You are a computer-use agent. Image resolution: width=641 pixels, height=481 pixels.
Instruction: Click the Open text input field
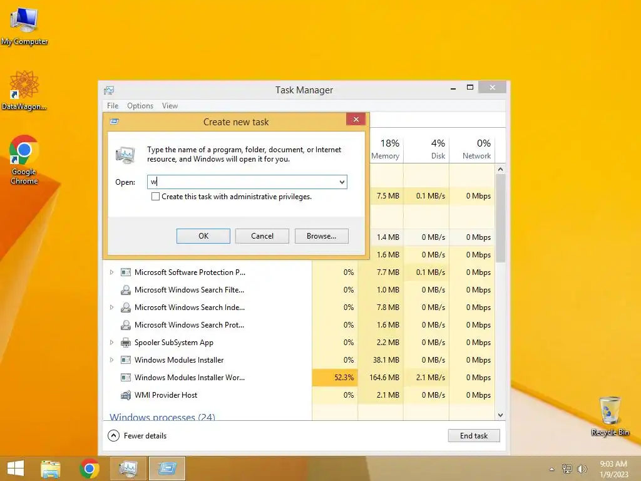(242, 182)
